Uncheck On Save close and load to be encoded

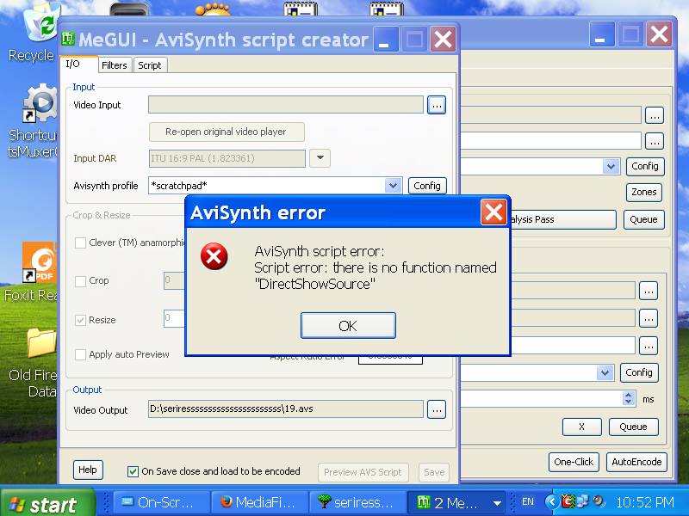tap(133, 471)
